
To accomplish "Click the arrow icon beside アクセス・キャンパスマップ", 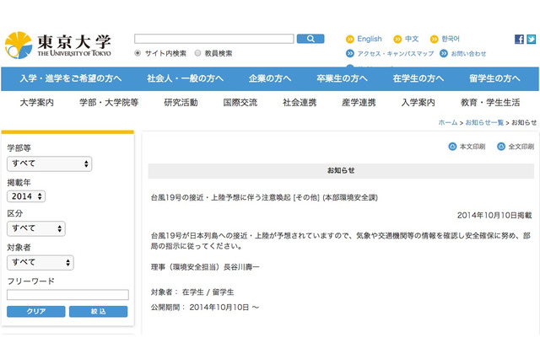I will point(350,53).
